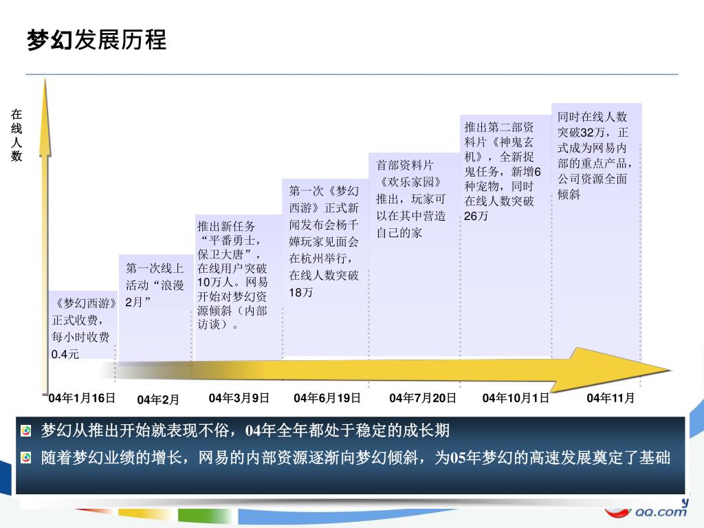Click the date label 04年11月
This screenshot has width=704, height=528.
point(610,398)
